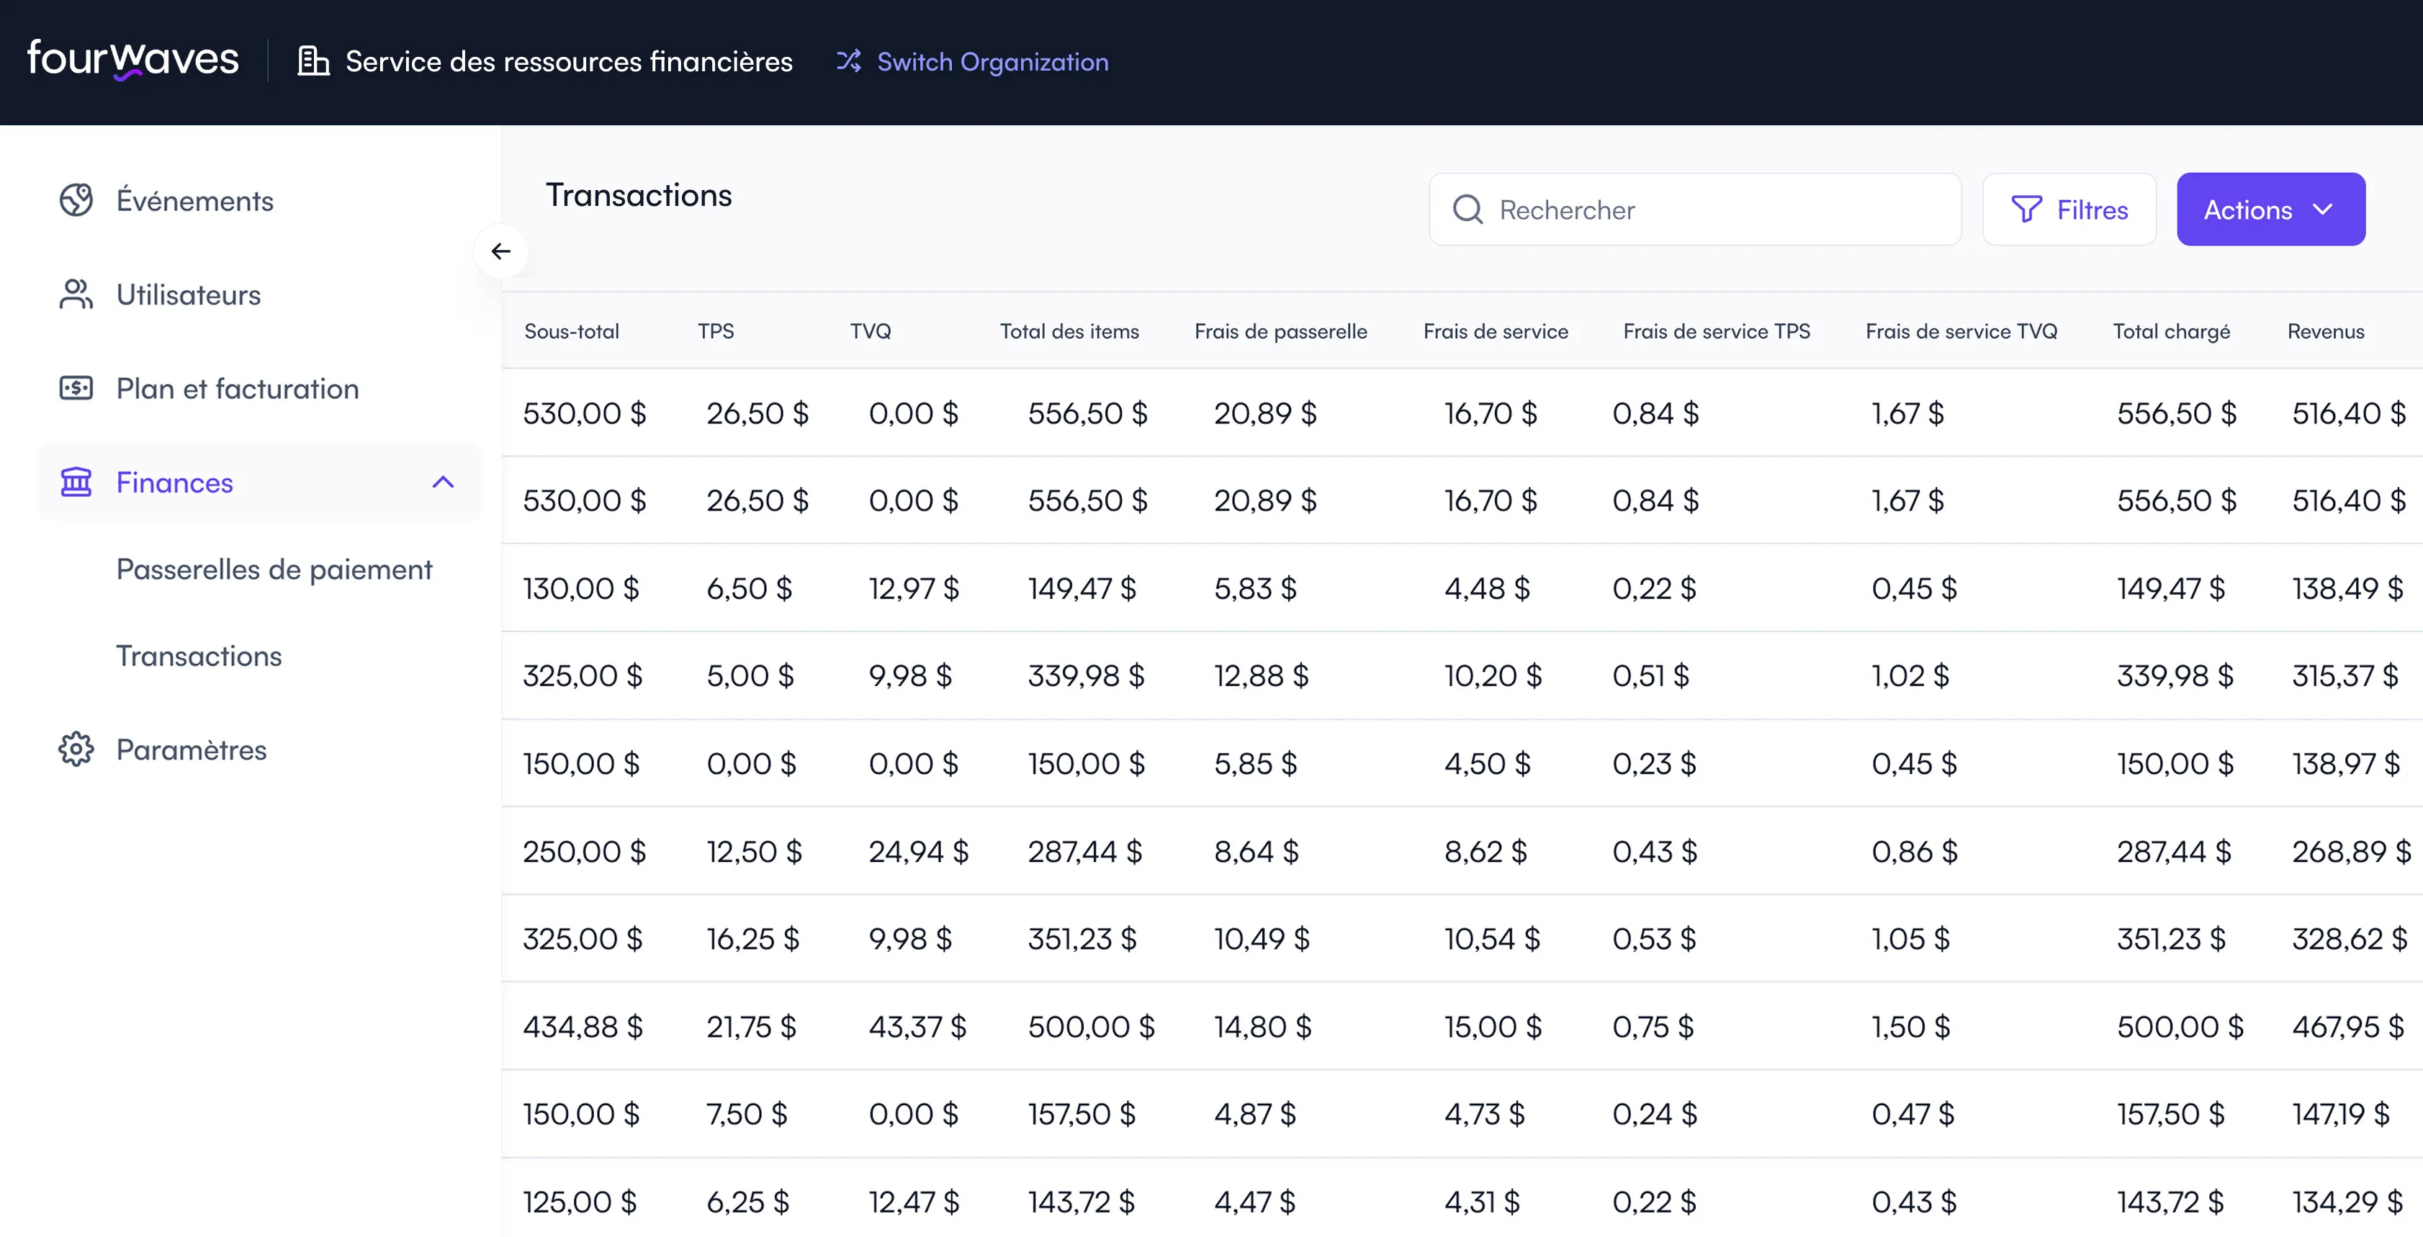Select the 434,88 $ sous-total cell
Image resolution: width=2423 pixels, height=1237 pixels.
pyautogui.click(x=583, y=1026)
